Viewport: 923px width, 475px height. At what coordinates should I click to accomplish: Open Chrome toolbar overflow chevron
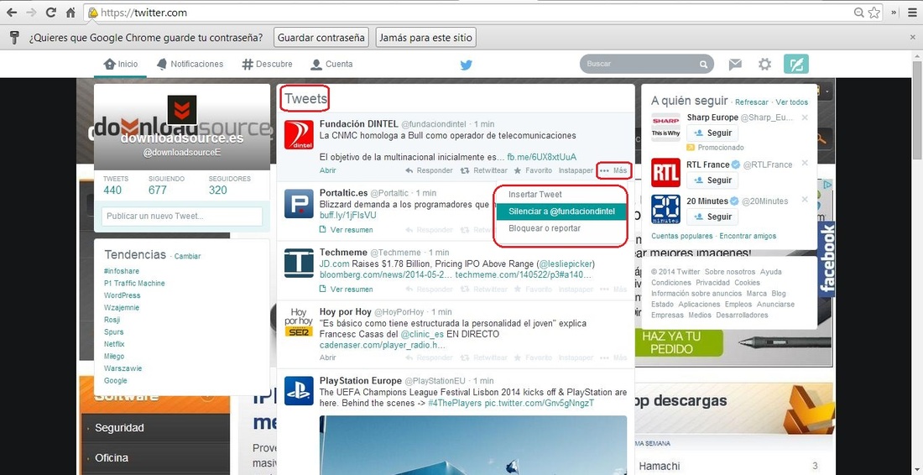(894, 13)
